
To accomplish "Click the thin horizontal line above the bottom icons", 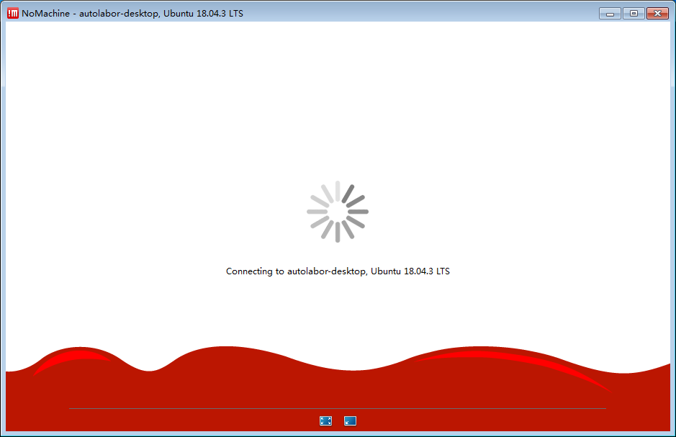I will (216, 408).
